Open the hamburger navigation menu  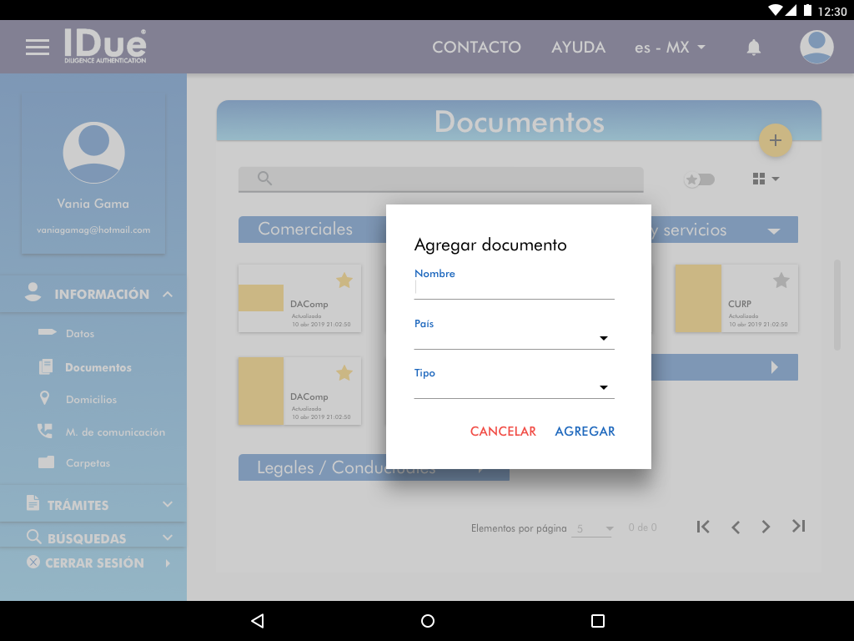[x=38, y=47]
